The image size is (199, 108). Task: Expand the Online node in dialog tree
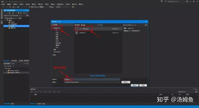pos(52,55)
